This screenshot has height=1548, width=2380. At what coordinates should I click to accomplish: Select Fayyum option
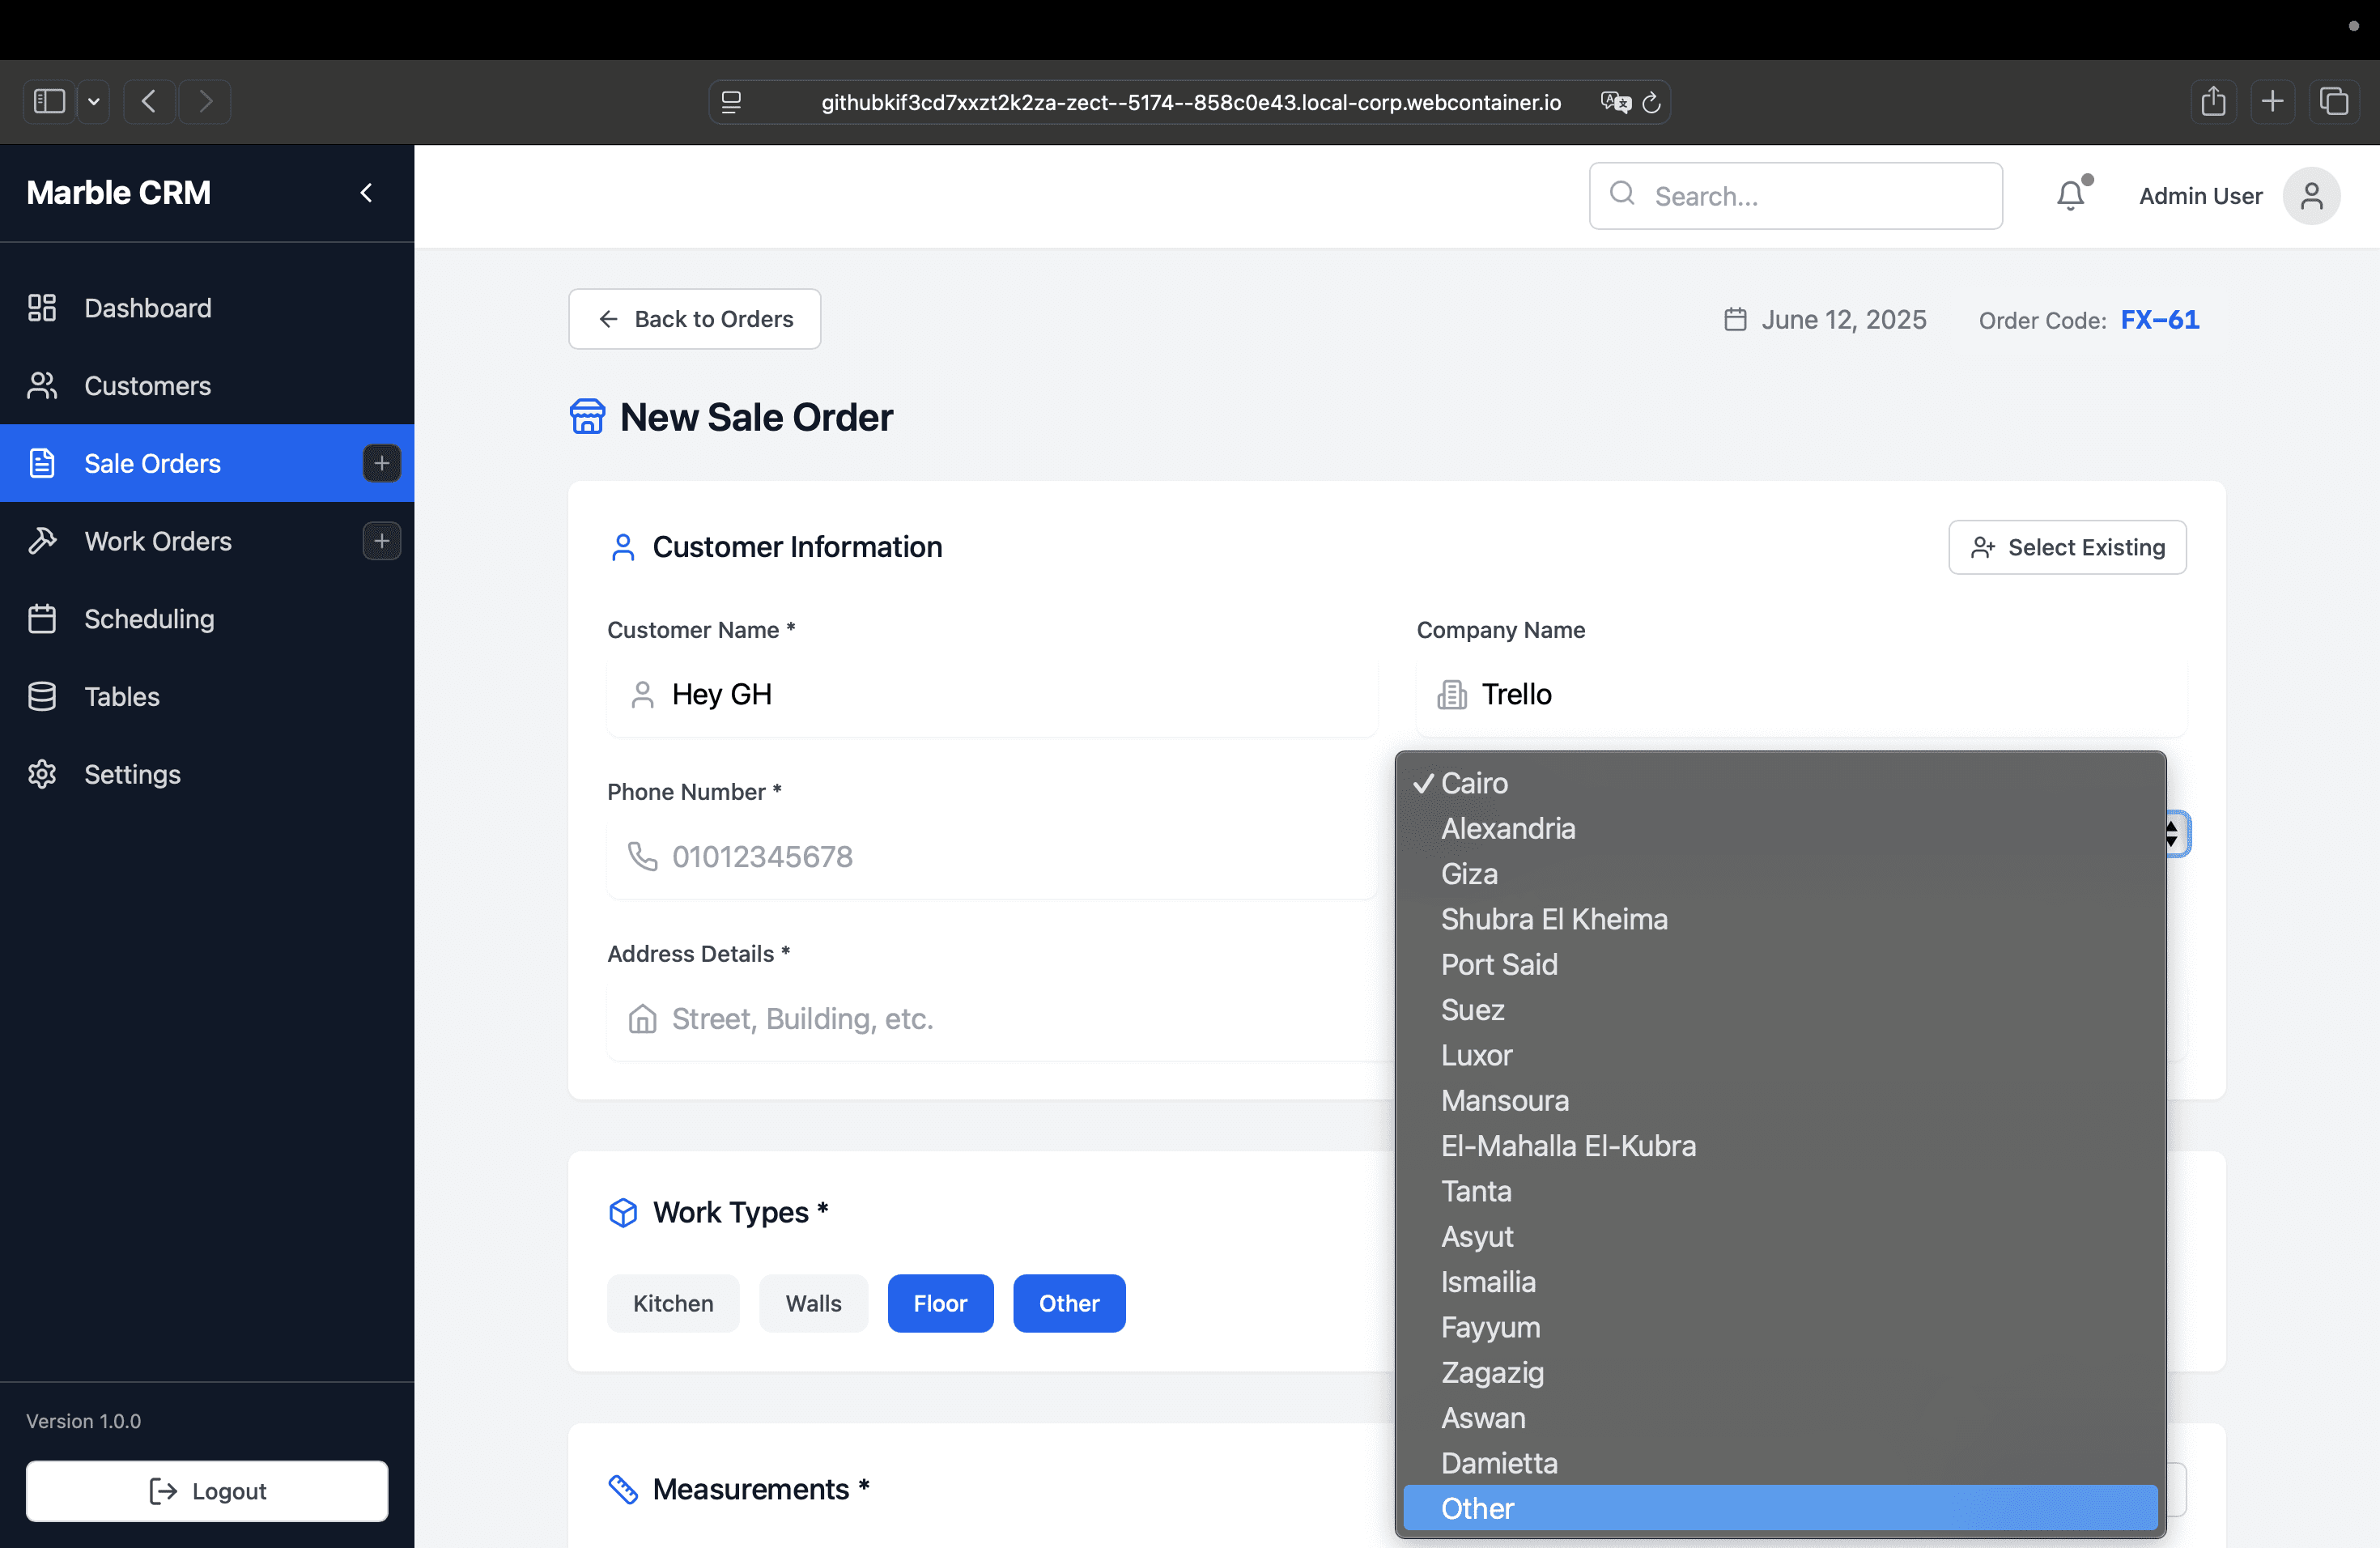pyautogui.click(x=1780, y=1327)
